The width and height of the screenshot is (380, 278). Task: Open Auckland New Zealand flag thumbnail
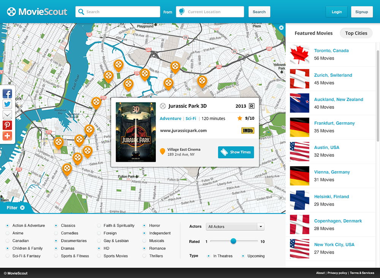[x=299, y=103]
